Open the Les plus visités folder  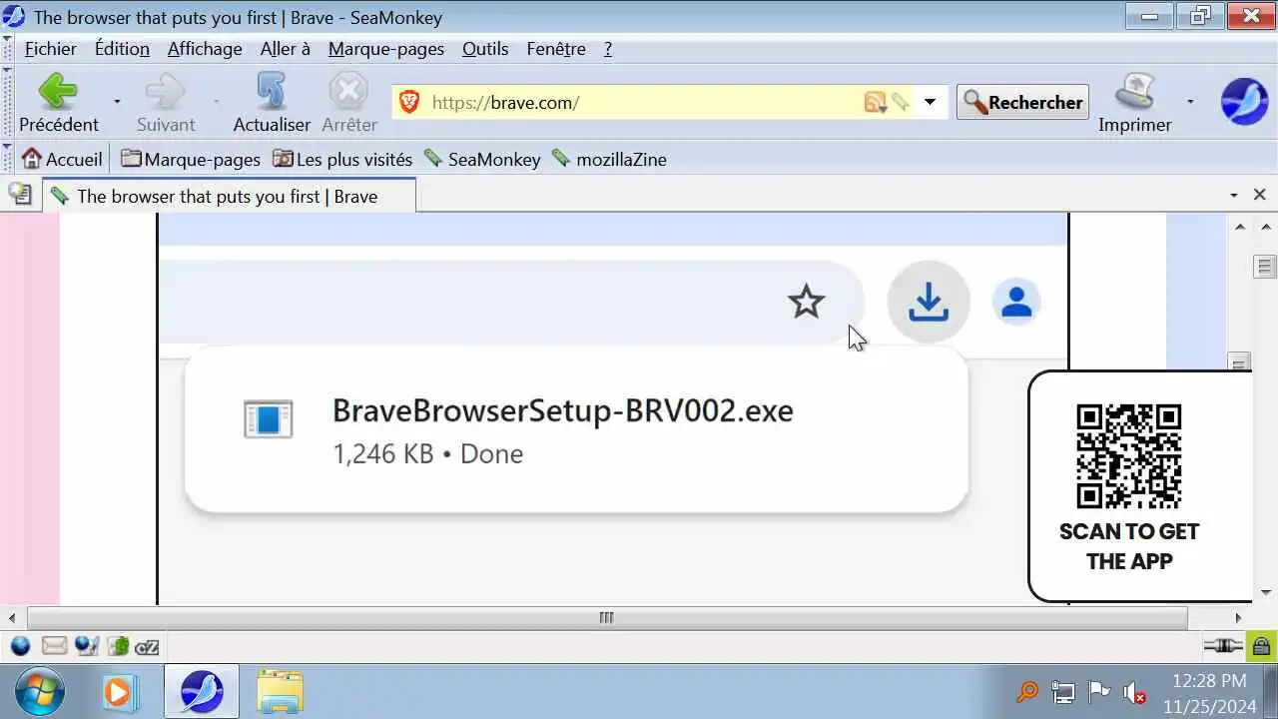point(342,159)
